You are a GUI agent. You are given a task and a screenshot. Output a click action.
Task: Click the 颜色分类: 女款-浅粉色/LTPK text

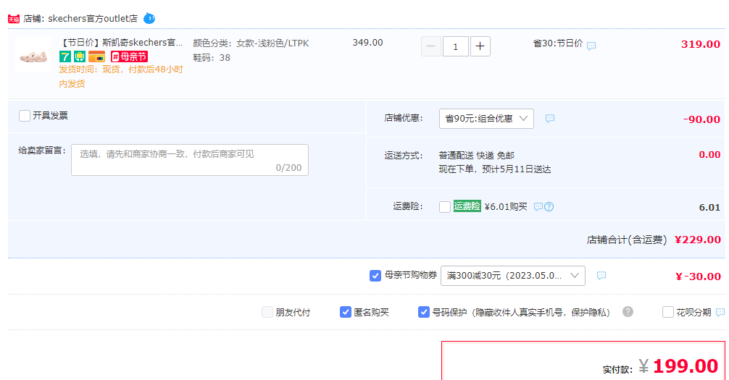251,43
